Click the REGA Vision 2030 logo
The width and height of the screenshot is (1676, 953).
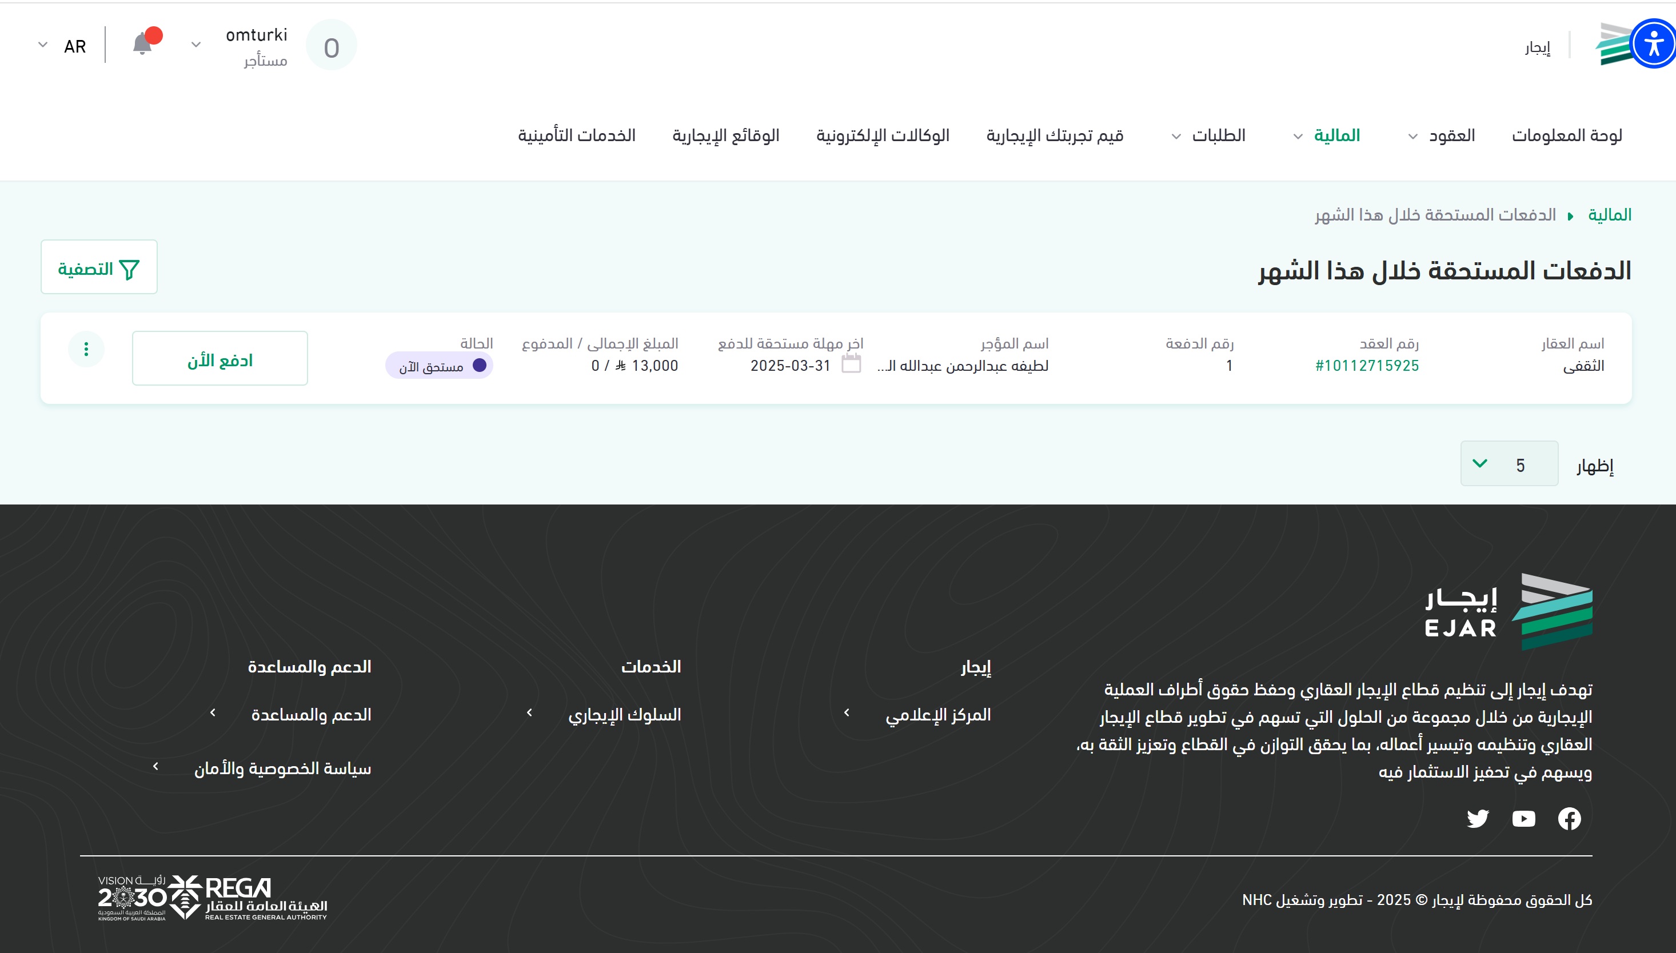[212, 898]
